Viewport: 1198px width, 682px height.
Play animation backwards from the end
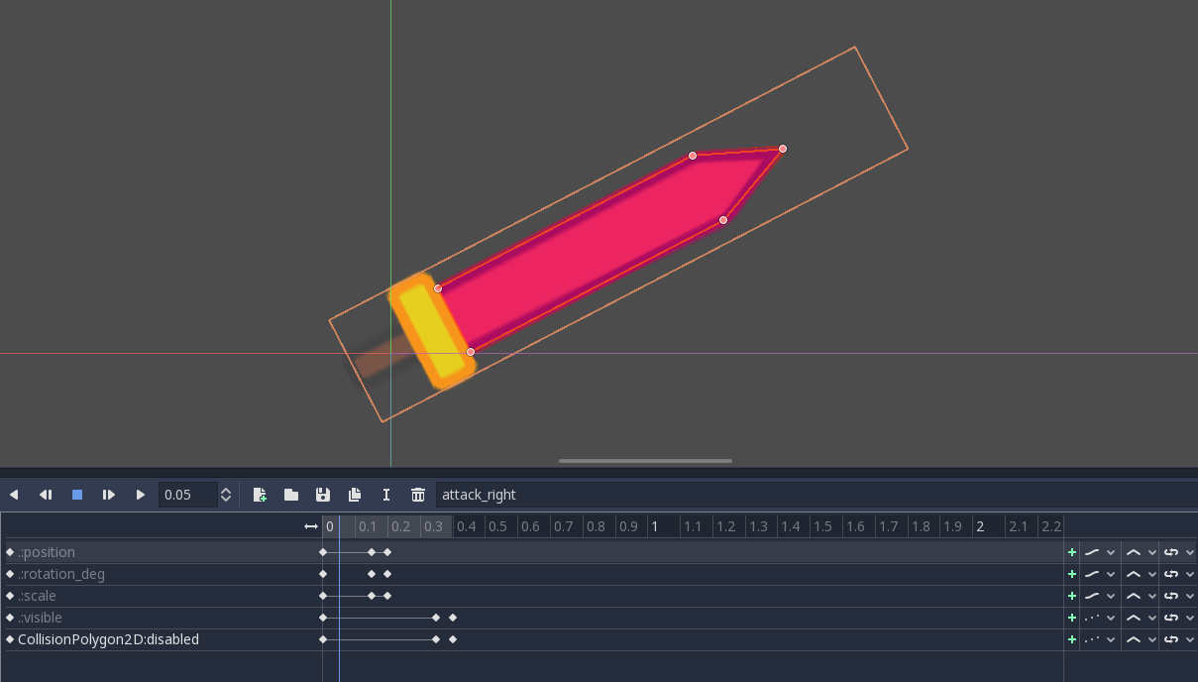(46, 495)
